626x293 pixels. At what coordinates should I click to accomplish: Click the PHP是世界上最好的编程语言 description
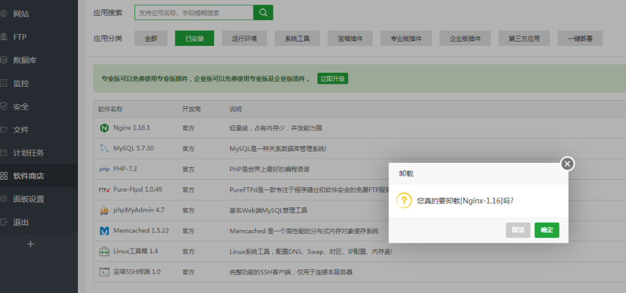pos(270,169)
